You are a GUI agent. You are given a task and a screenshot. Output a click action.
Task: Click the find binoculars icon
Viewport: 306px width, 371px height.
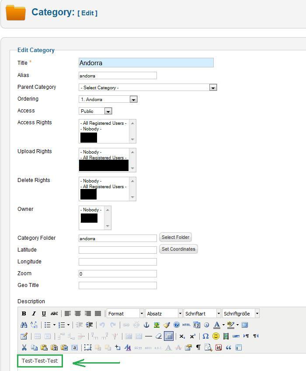[x=24, y=325]
